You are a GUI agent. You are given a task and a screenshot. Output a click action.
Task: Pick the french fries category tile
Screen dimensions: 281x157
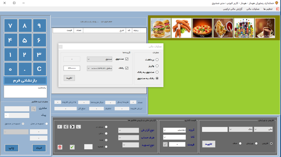(223, 28)
